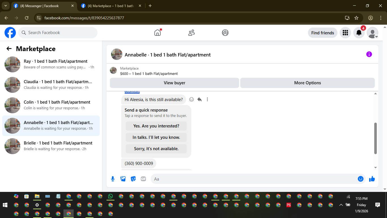Select Annabelle's conversation in list
The height and width of the screenshot is (218, 387).
(x=51, y=126)
